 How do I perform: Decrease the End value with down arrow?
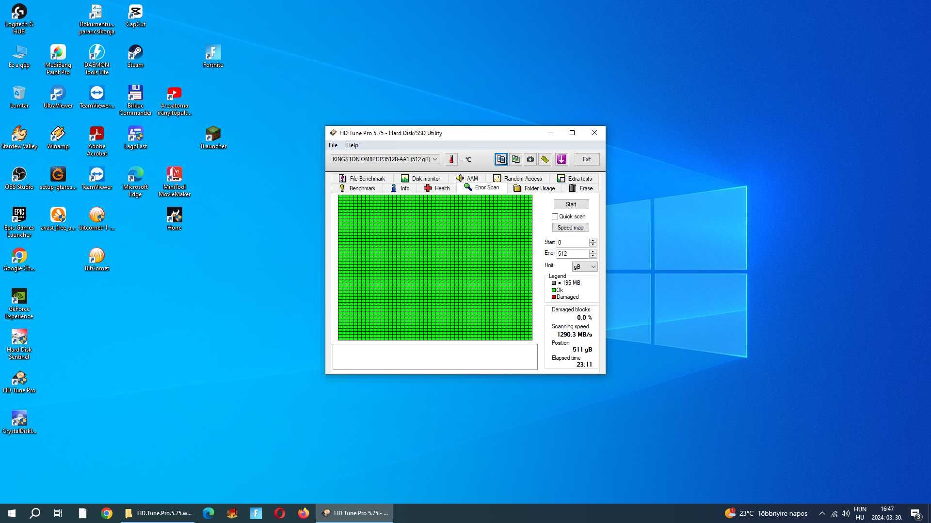click(593, 256)
